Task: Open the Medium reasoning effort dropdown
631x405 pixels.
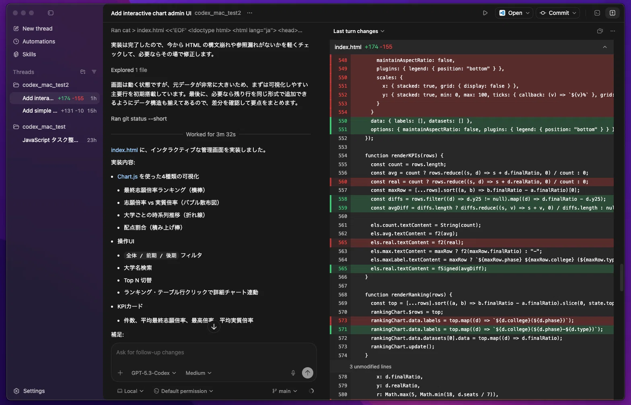Action: [198, 373]
